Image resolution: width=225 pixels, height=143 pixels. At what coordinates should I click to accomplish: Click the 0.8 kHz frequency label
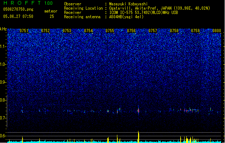(3, 100)
